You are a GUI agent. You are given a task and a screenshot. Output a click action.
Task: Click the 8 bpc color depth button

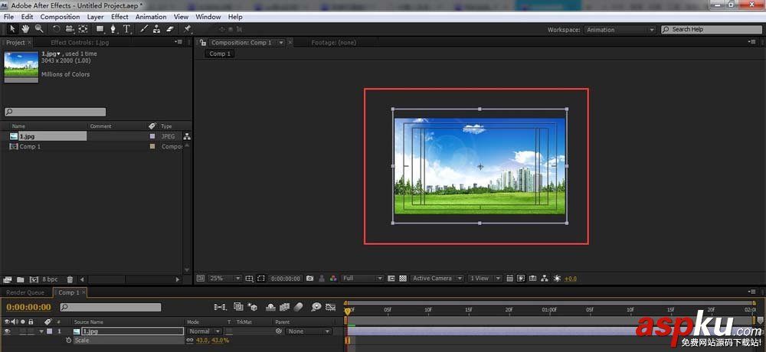coord(50,280)
